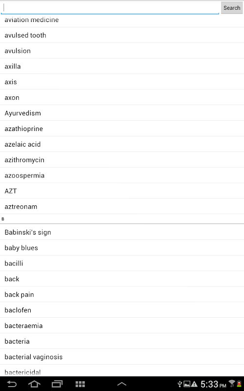Tap the Wi-Fi signal status icon
The width and height of the screenshot is (244, 391).
232,384
